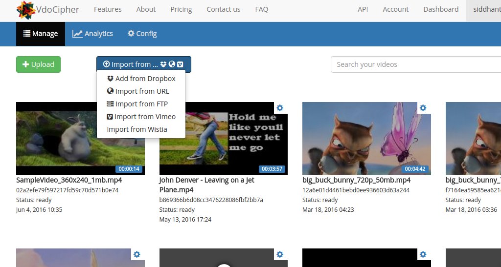The image size is (501, 267).
Task: Click the Contact us link
Action: click(223, 9)
